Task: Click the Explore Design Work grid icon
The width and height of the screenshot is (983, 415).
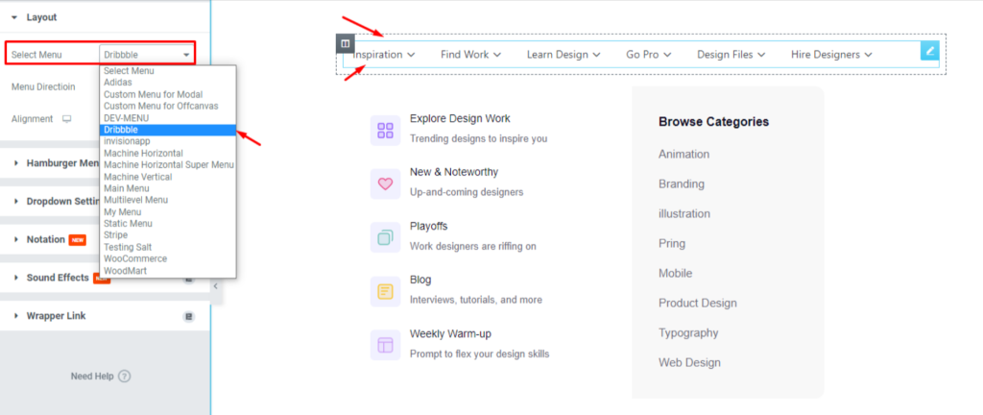Action: click(385, 130)
